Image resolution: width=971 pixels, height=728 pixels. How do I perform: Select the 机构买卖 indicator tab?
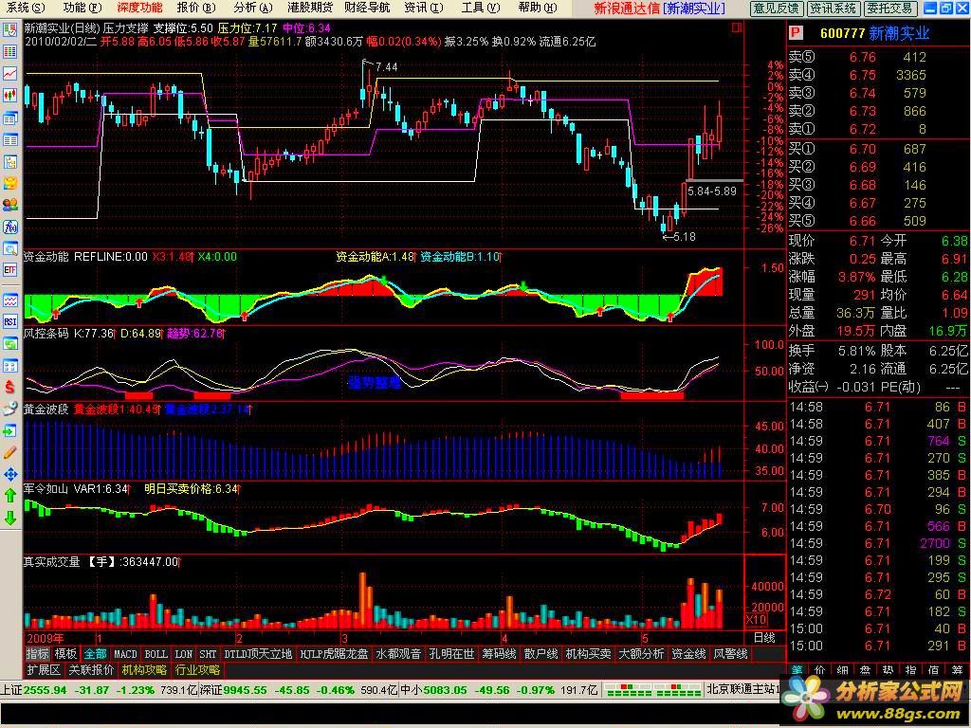588,654
